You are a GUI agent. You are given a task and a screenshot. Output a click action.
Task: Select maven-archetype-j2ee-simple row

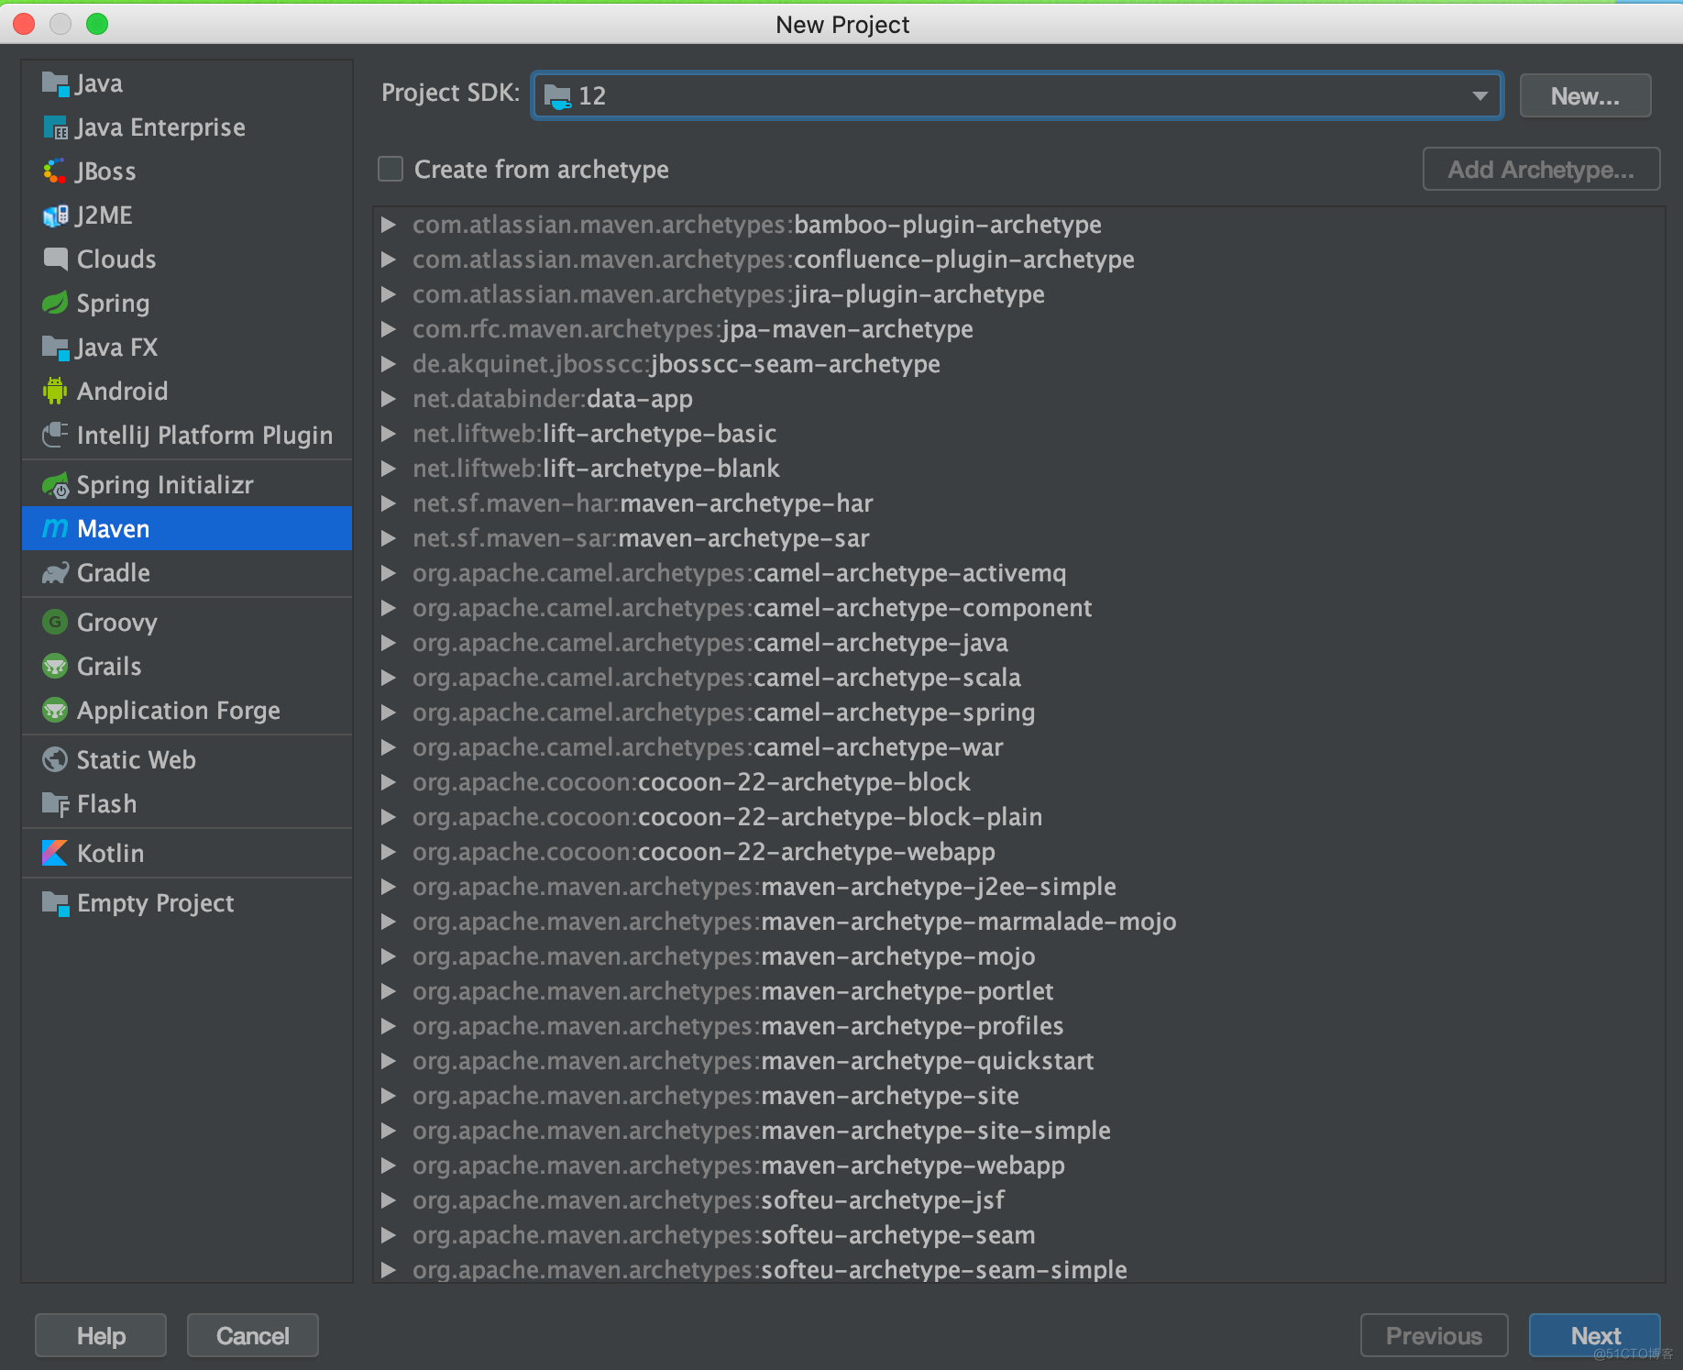(x=1019, y=887)
